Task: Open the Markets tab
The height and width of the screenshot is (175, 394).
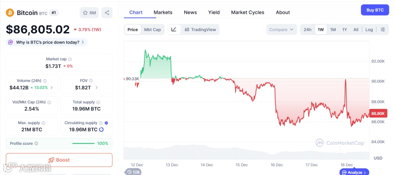Action: tap(163, 12)
